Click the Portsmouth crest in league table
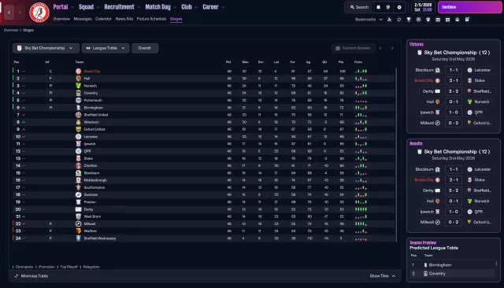Viewport: 504px width, 288px height. point(78,100)
